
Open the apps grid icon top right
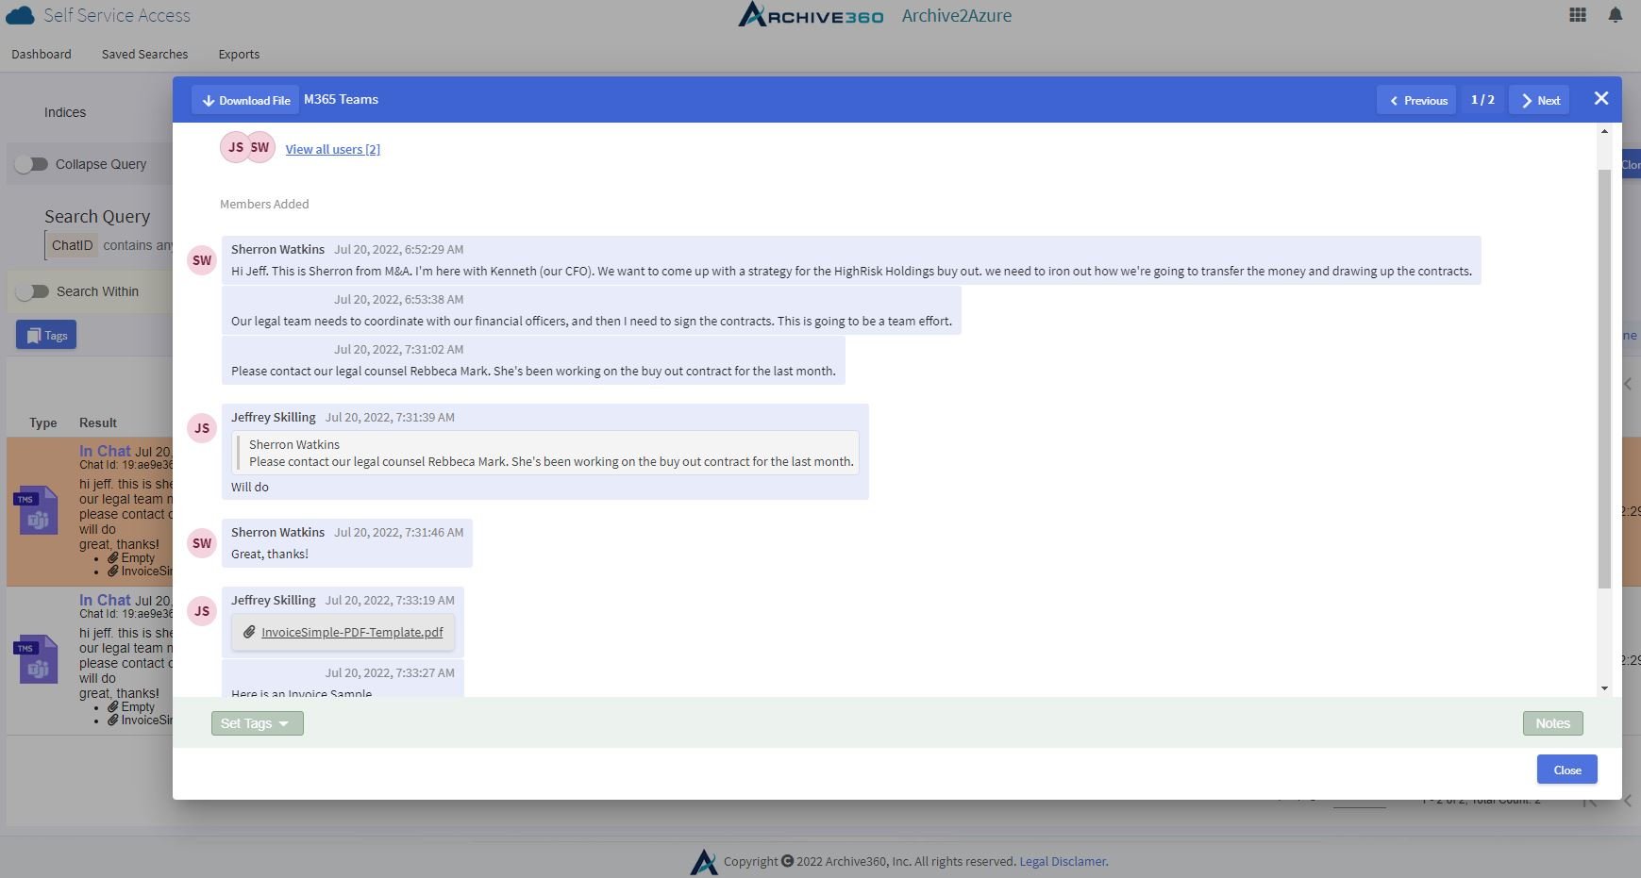pos(1576,15)
